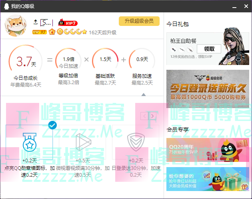Click the star level icon
Image resolution: width=252 pixels, height=199 pixels.
tap(84, 32)
